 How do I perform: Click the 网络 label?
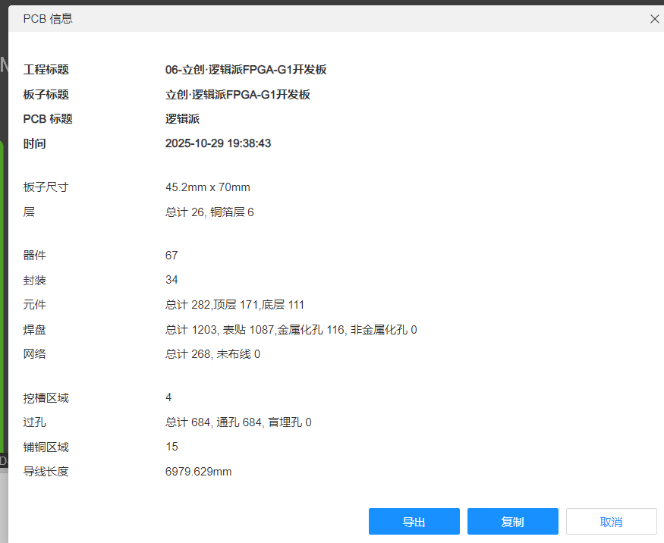(34, 354)
